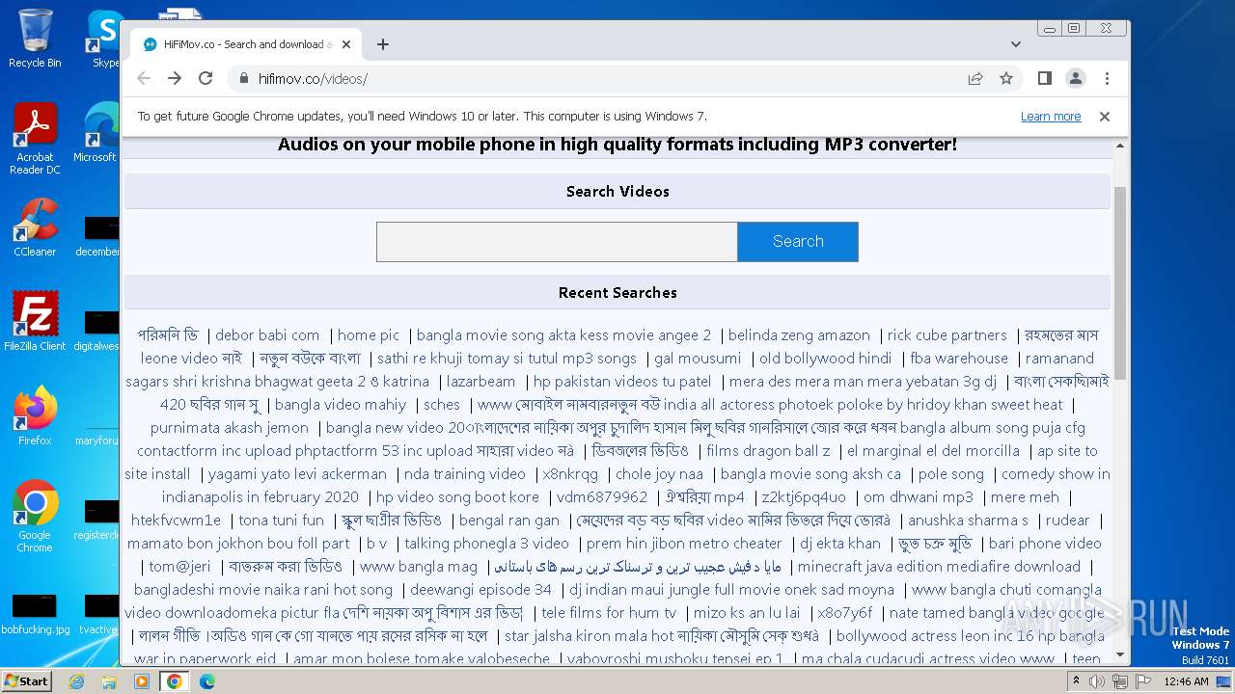Viewport: 1235px width, 694px height.
Task: Open 'vdm6879962' recent search
Action: (x=602, y=497)
